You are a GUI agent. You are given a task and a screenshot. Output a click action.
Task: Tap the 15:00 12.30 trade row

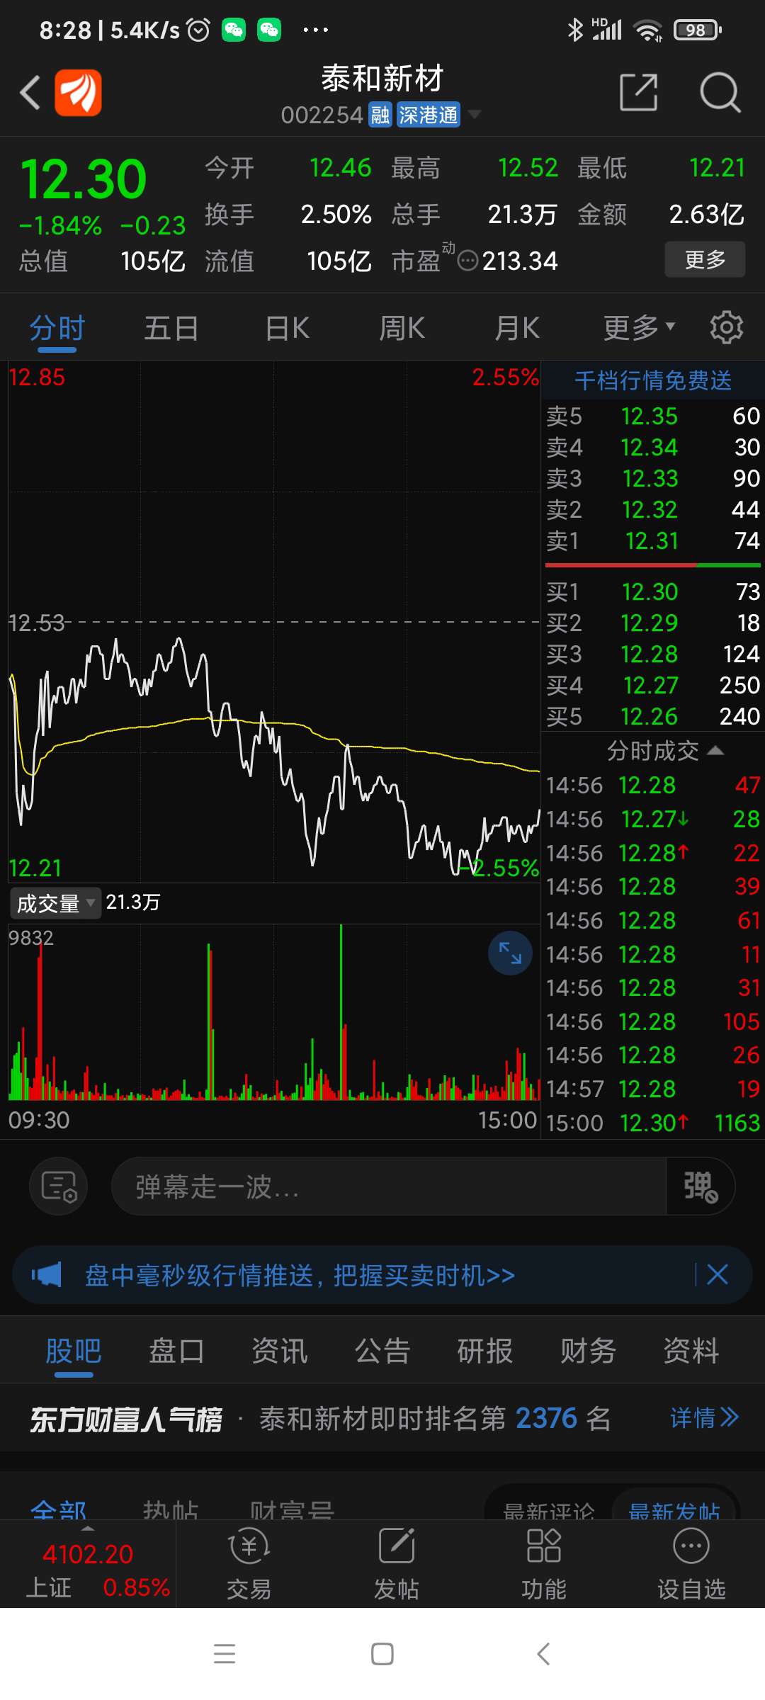coord(653,1123)
